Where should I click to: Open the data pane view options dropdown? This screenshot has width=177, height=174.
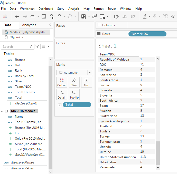[49, 46]
